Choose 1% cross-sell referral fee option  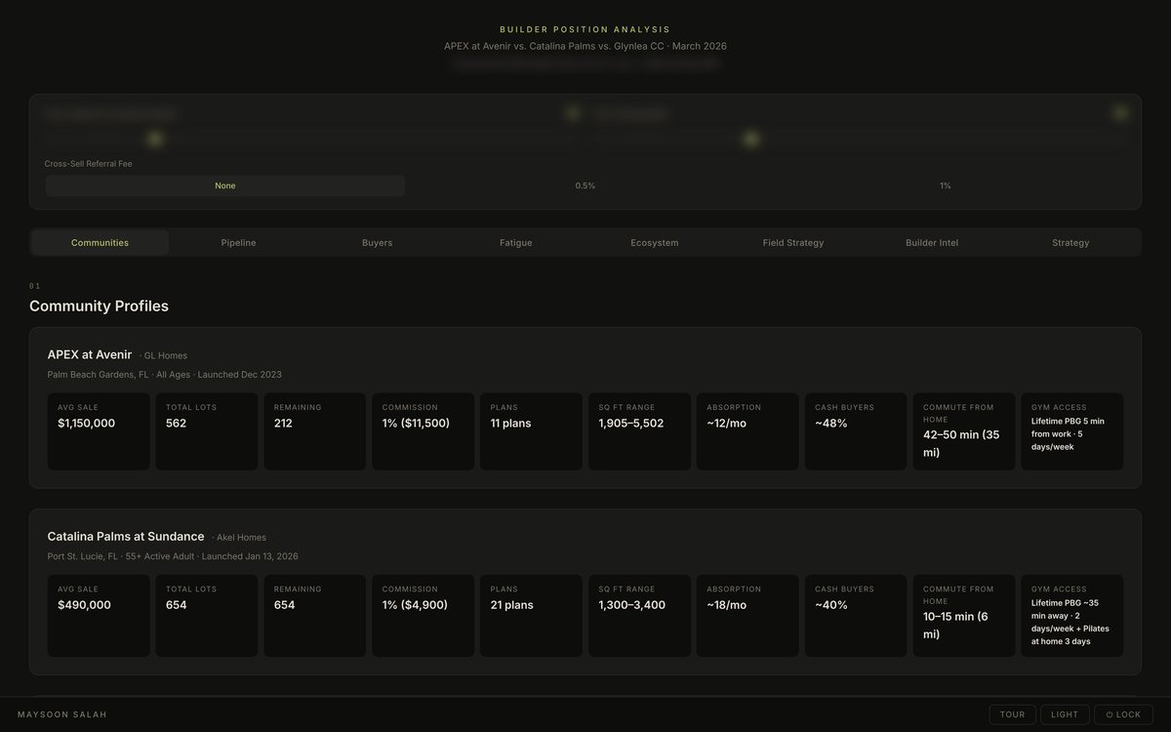tap(946, 185)
